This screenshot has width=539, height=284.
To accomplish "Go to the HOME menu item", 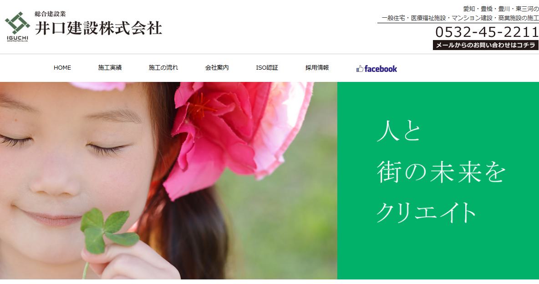I will (62, 68).
